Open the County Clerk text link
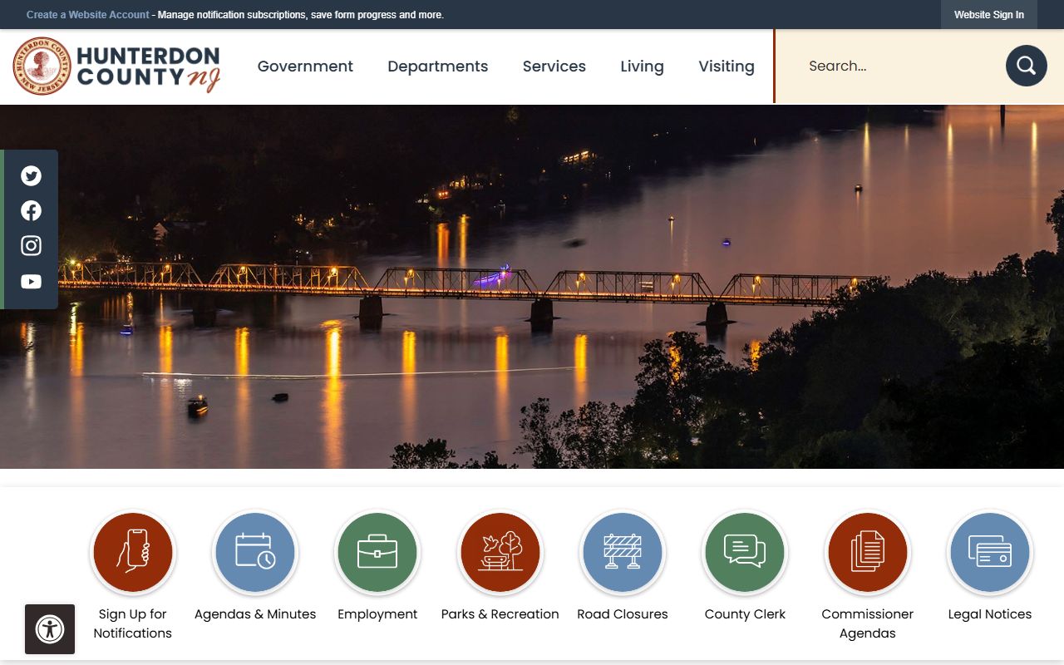The image size is (1064, 665). click(745, 614)
